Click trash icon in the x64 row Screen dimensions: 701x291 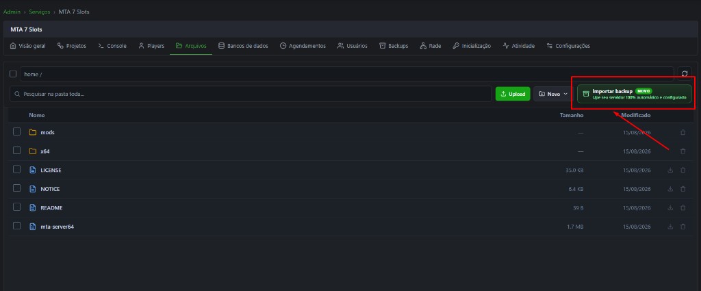683,151
